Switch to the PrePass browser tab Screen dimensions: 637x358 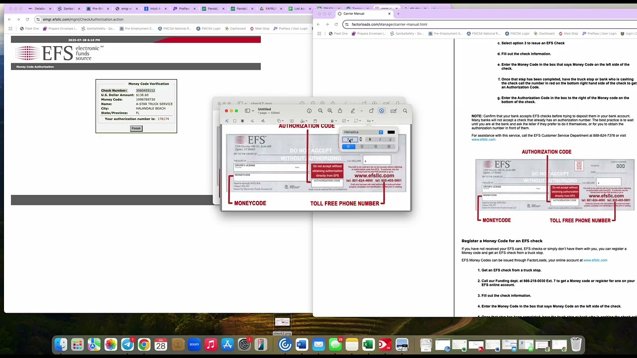[x=184, y=8]
